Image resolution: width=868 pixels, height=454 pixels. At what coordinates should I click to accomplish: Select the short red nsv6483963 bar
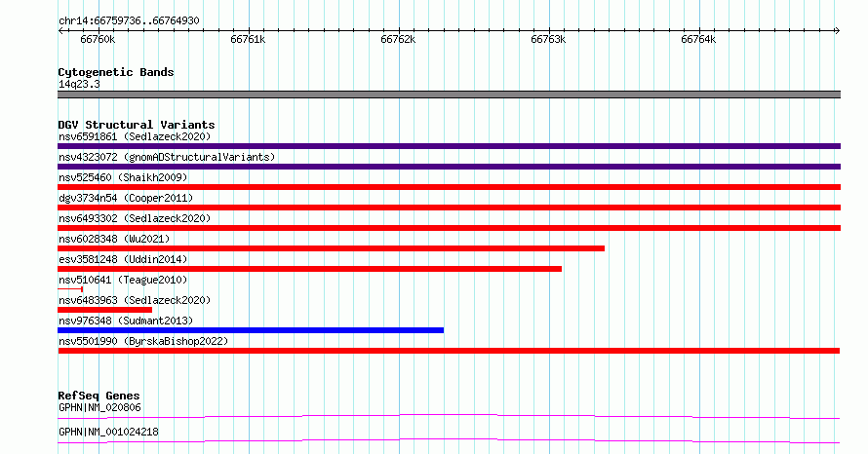(104, 310)
